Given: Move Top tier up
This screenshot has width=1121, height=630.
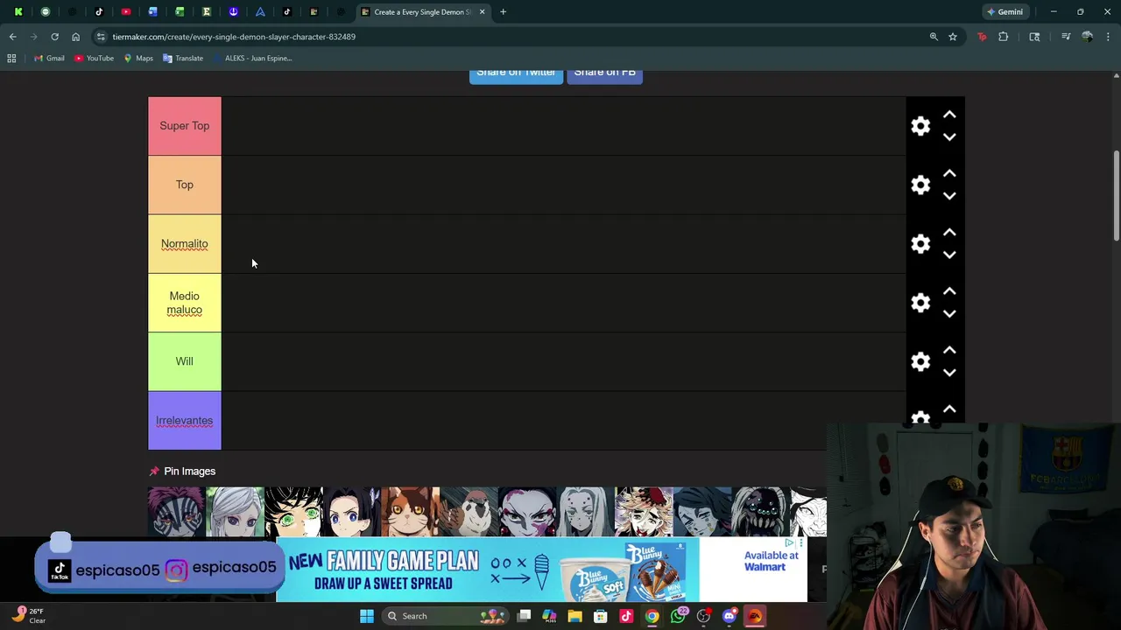Looking at the screenshot, I should coord(949,173).
